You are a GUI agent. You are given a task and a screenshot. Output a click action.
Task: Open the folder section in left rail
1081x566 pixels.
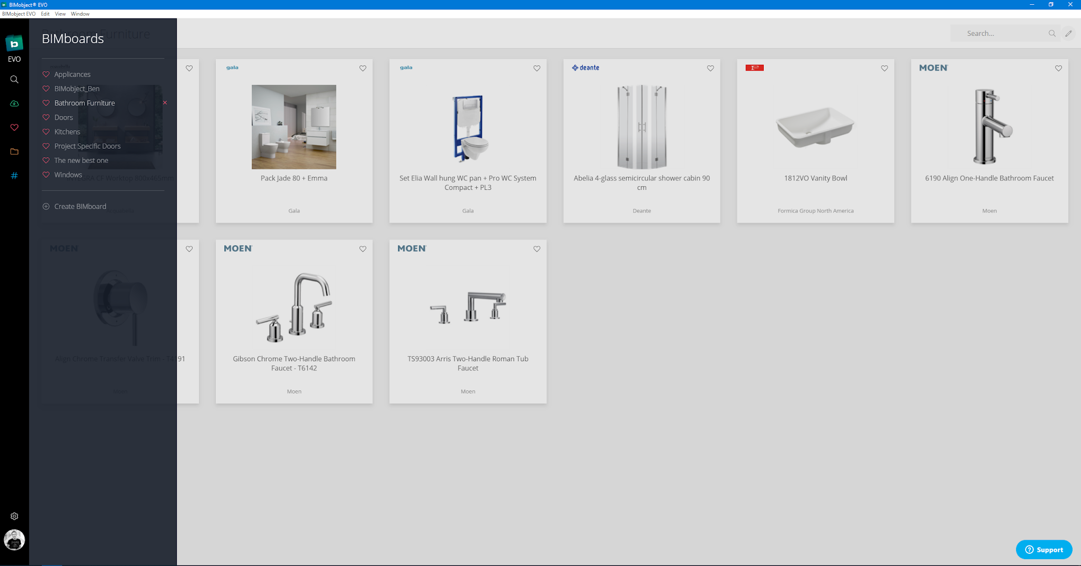pyautogui.click(x=14, y=151)
